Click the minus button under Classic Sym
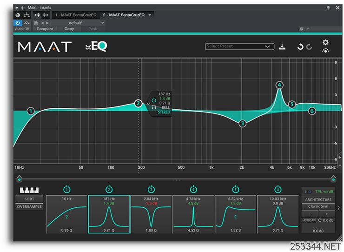Image resolution: width=344 pixels, height=252 pixels. (x=310, y=214)
